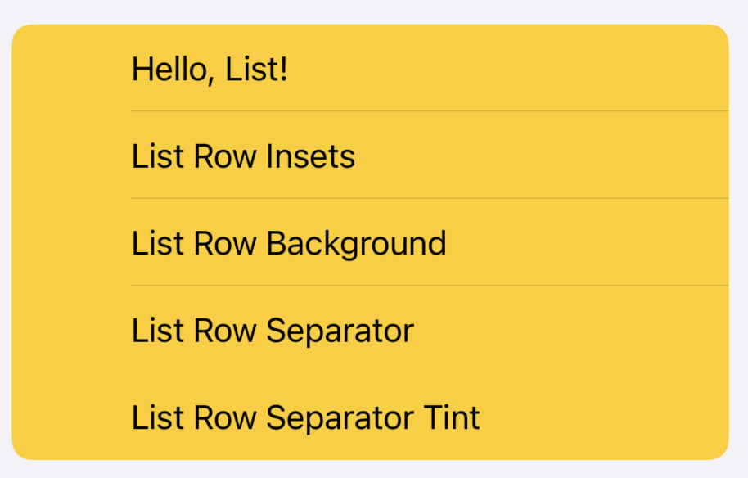Click the word "Hello," in the first row

point(168,70)
